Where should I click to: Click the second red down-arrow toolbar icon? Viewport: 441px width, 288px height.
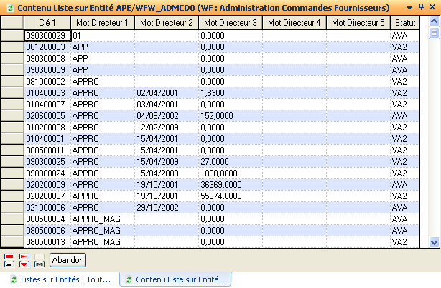tap(24, 259)
